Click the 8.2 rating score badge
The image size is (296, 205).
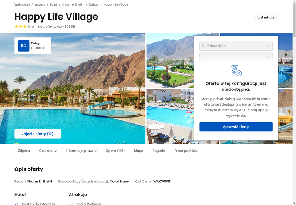click(x=24, y=46)
